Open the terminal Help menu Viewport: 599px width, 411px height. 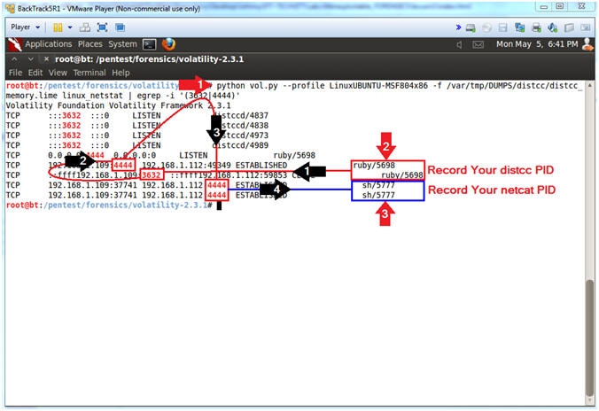tap(121, 73)
